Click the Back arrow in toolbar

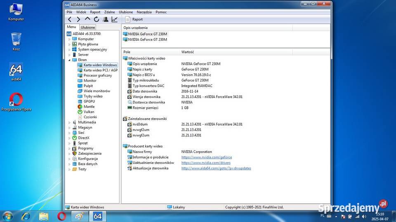(70, 19)
